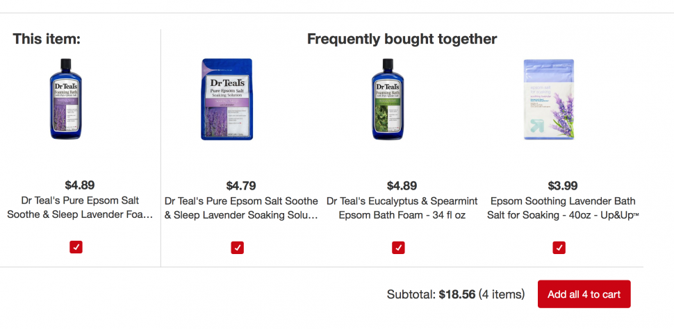Select the $3.99 price of the Up&Up salt
This screenshot has height=329, width=674.
coord(563,185)
